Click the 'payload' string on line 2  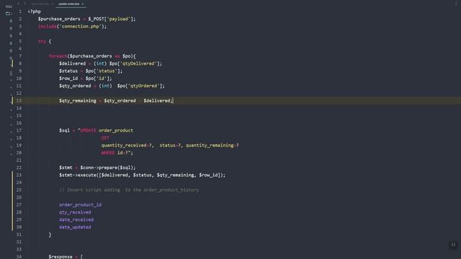(119, 19)
